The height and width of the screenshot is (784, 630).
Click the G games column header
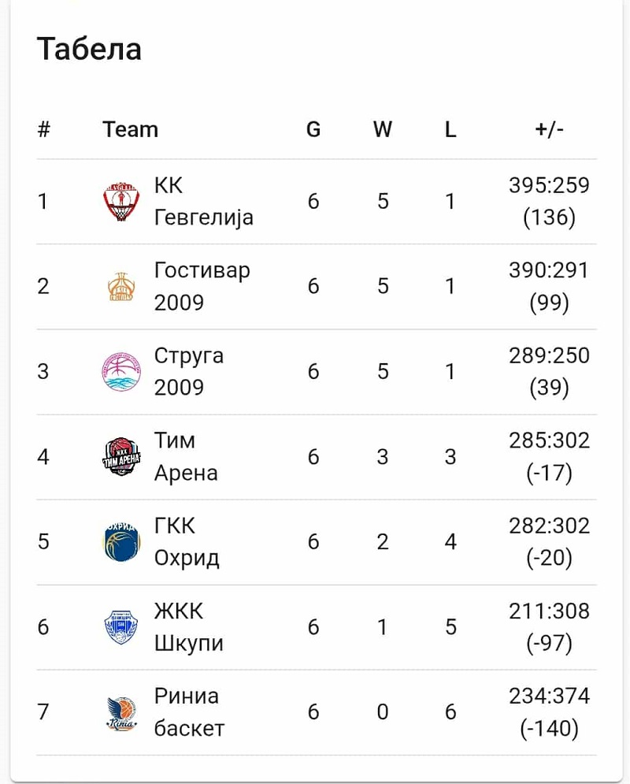click(313, 129)
